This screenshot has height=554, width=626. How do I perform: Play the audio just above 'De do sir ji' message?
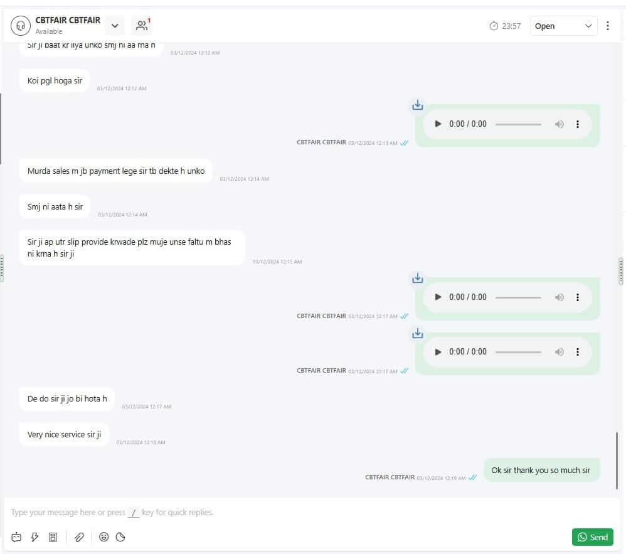[x=438, y=351]
